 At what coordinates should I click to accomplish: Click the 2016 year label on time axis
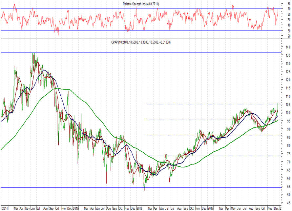139,209
